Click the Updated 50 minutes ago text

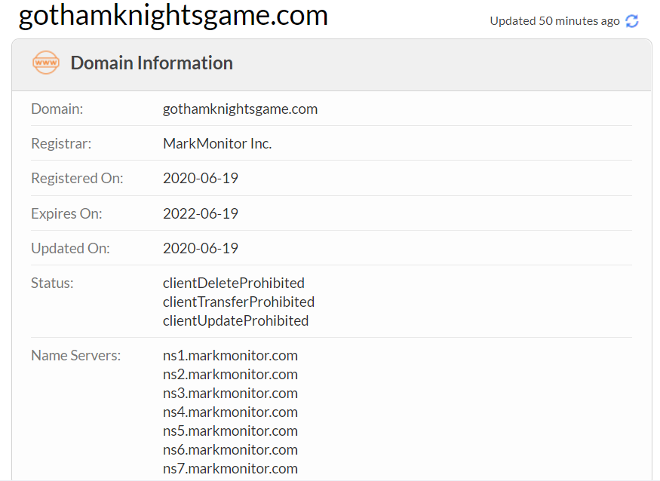coord(554,21)
